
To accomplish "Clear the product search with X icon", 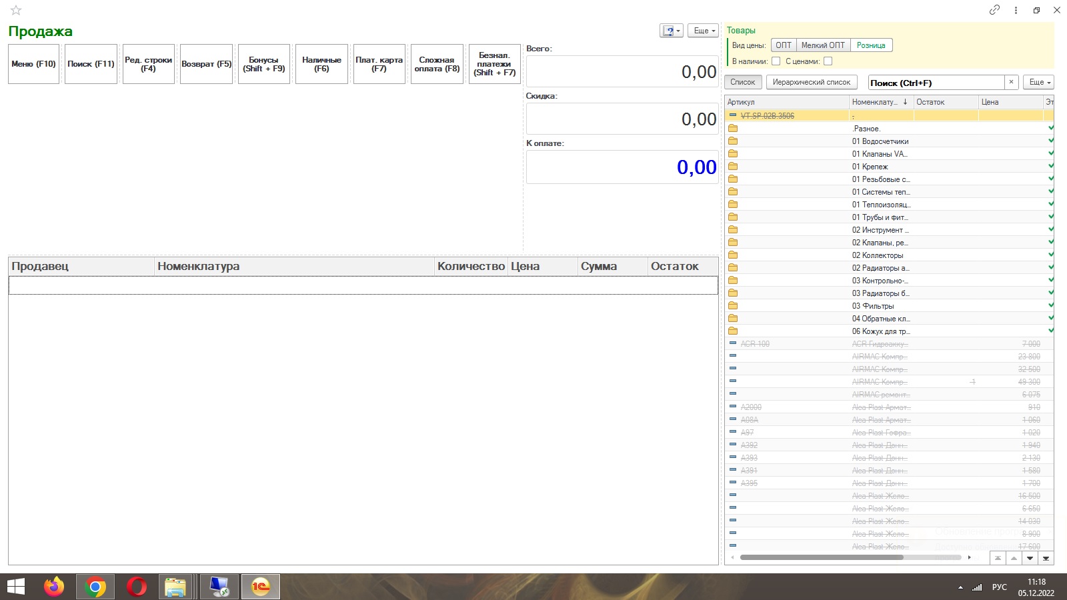I will pos(1011,82).
